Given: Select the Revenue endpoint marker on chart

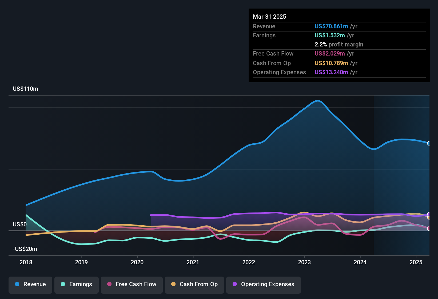Looking at the screenshot, I should [429, 143].
